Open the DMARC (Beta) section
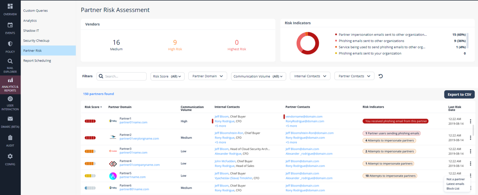 click(x=10, y=121)
